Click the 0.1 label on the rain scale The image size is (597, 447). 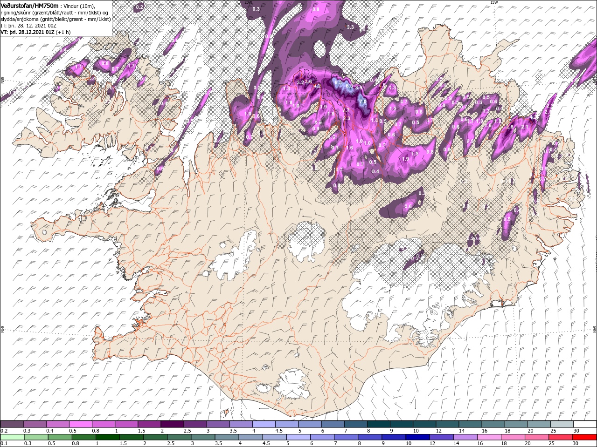click(3, 444)
